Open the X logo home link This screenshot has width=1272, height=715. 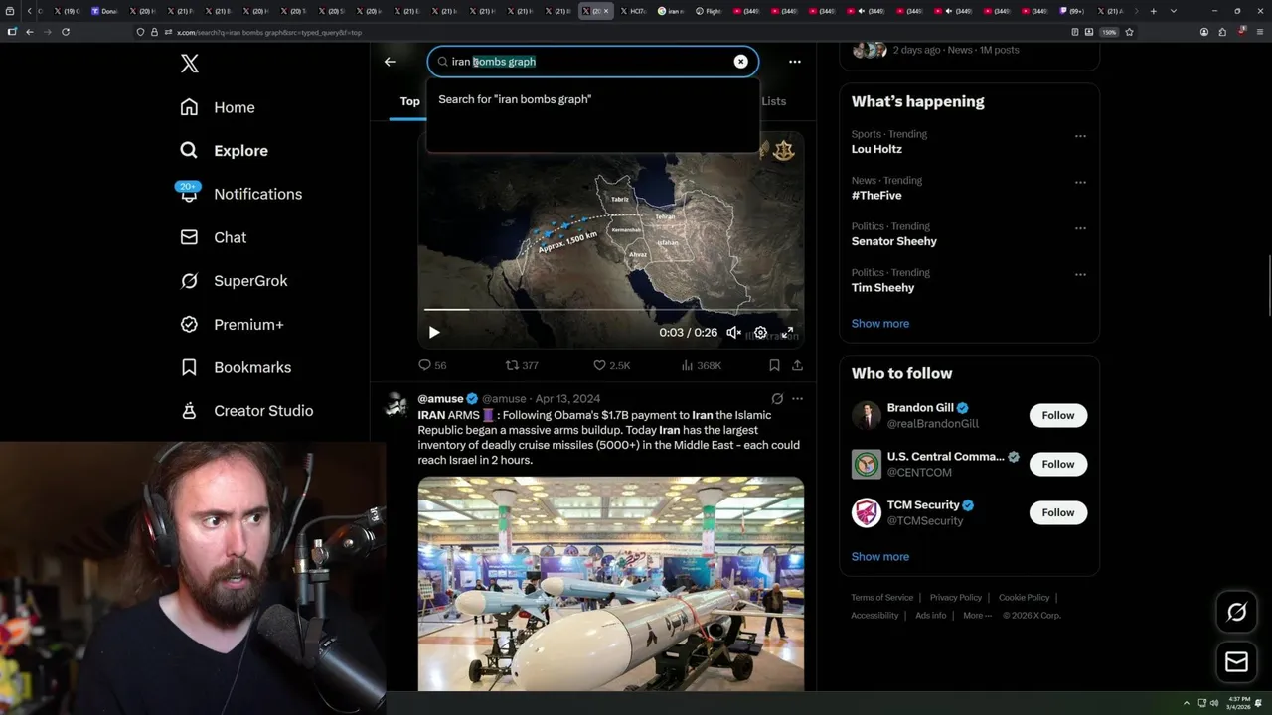click(190, 65)
